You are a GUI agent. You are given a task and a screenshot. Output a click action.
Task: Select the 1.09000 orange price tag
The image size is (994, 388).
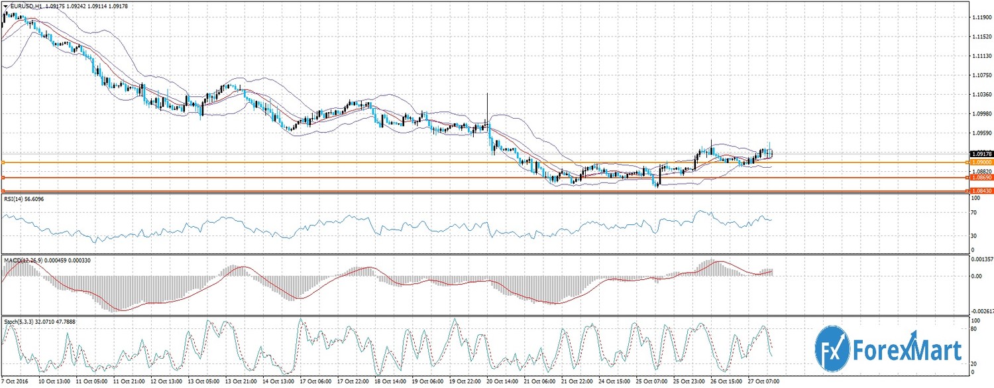click(980, 162)
